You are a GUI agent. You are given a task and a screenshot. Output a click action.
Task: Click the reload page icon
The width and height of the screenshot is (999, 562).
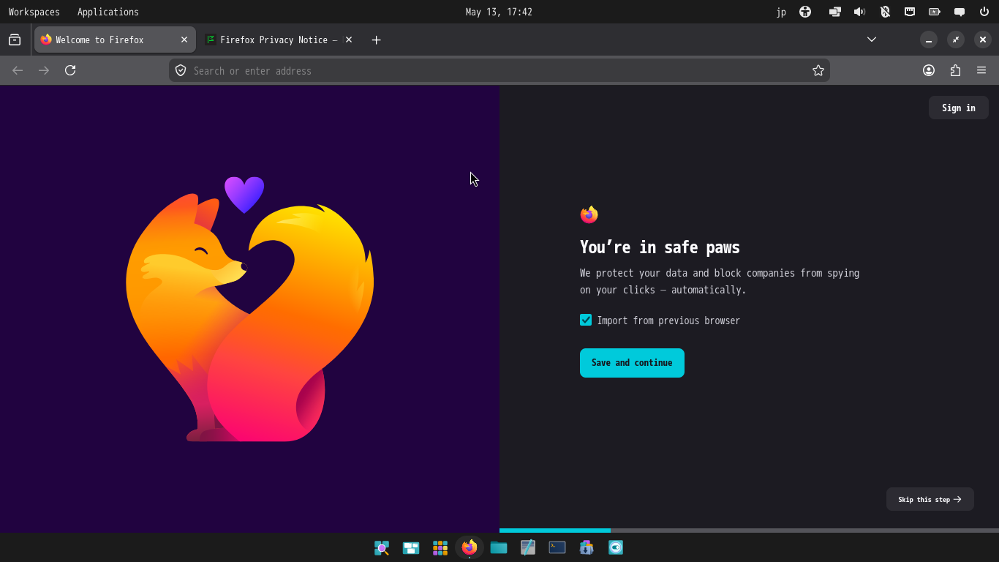[70, 70]
